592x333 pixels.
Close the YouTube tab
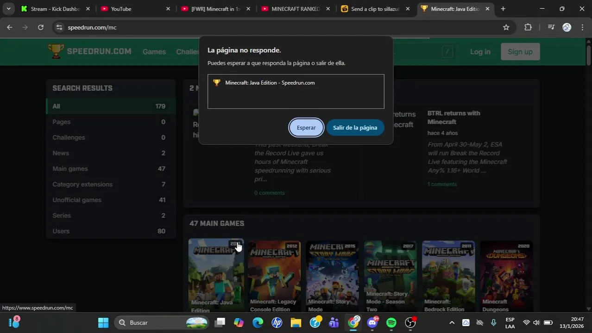(x=168, y=9)
